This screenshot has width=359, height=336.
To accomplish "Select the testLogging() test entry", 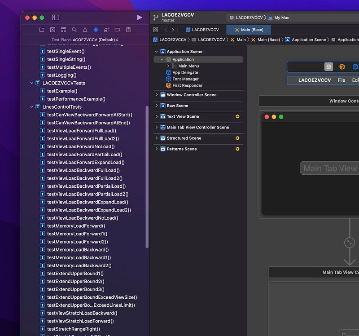I will pos(62,75).
